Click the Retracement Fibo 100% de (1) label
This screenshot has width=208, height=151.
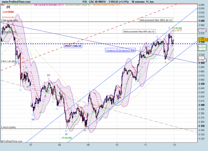156,20
